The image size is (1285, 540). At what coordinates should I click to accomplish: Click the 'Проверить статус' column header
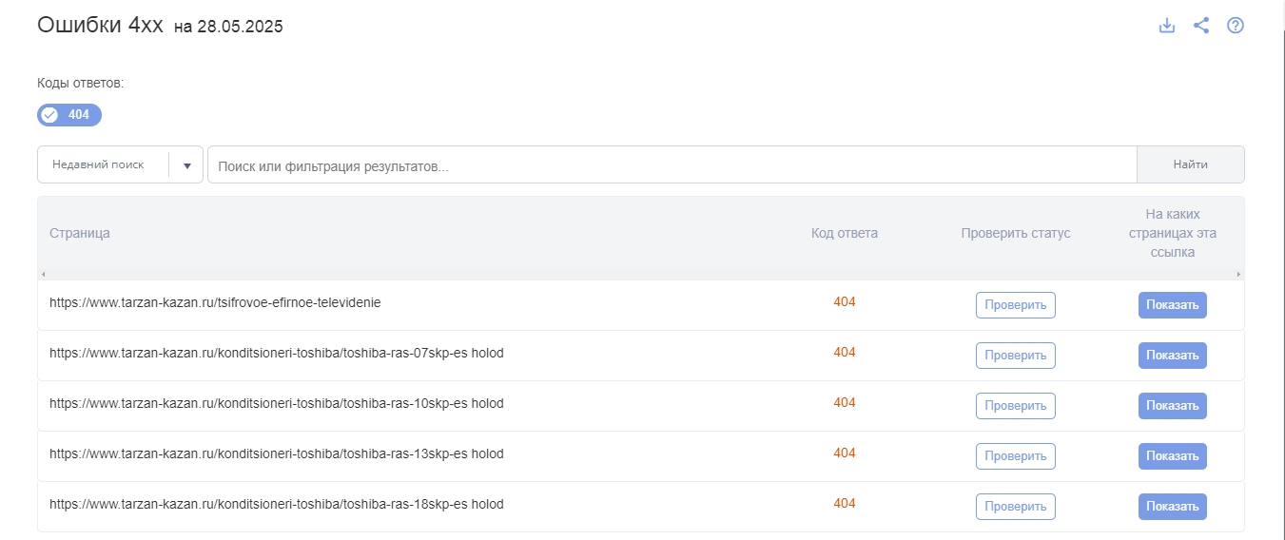pos(1016,233)
